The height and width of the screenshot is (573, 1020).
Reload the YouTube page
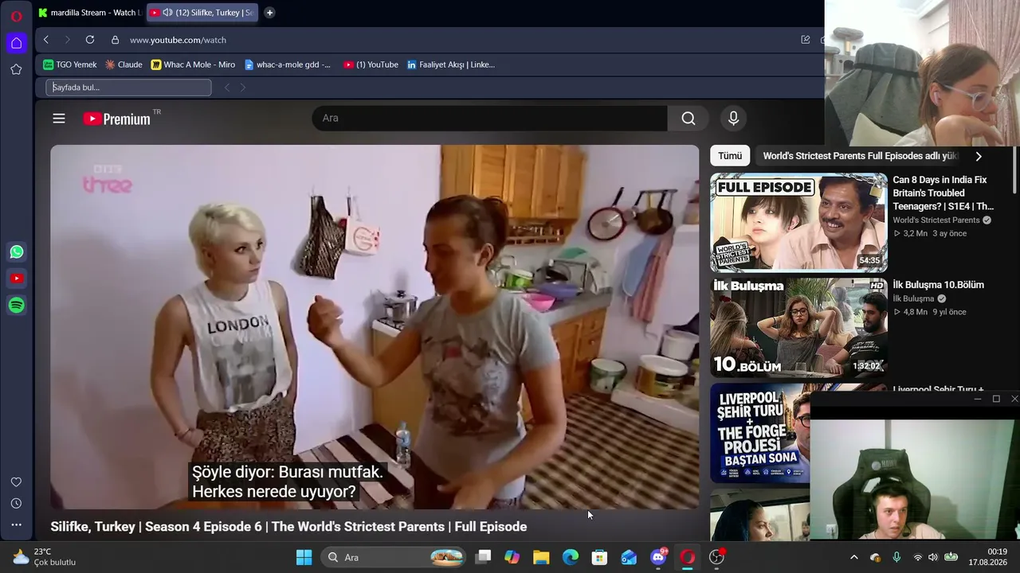(90, 40)
